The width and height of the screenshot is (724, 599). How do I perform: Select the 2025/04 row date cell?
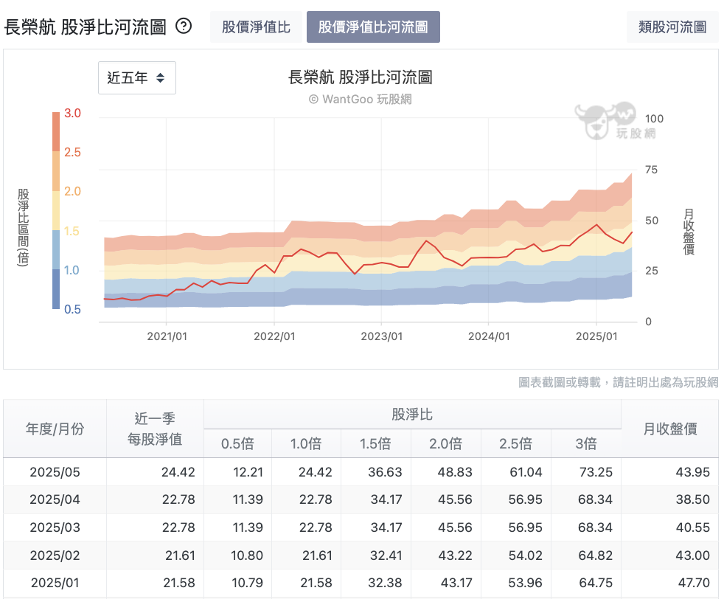(55, 499)
